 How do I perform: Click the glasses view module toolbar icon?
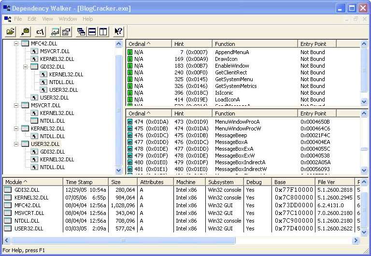pos(55,31)
